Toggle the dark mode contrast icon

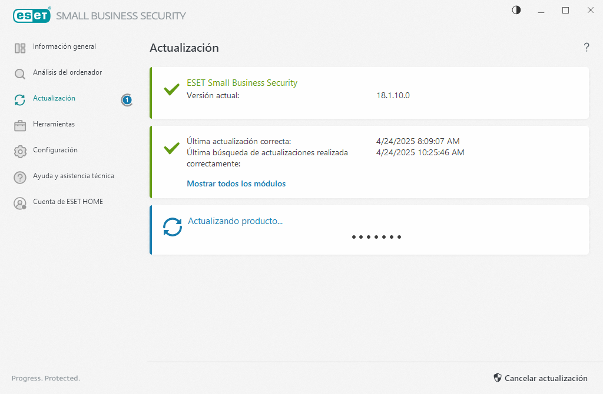point(516,10)
